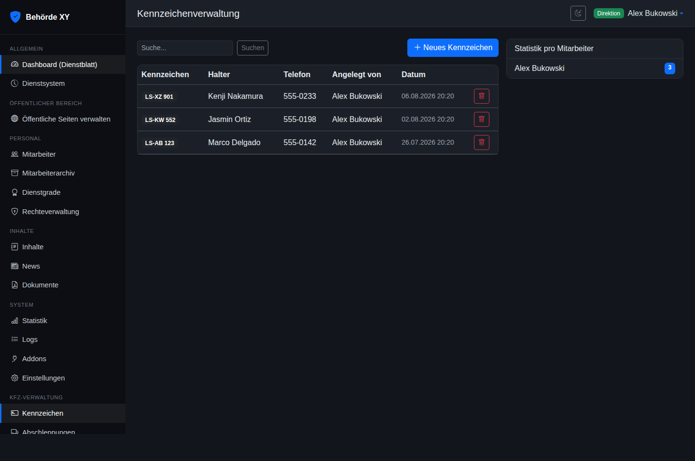Delete the LS-KW 552 entry
The image size is (695, 461).
481,119
